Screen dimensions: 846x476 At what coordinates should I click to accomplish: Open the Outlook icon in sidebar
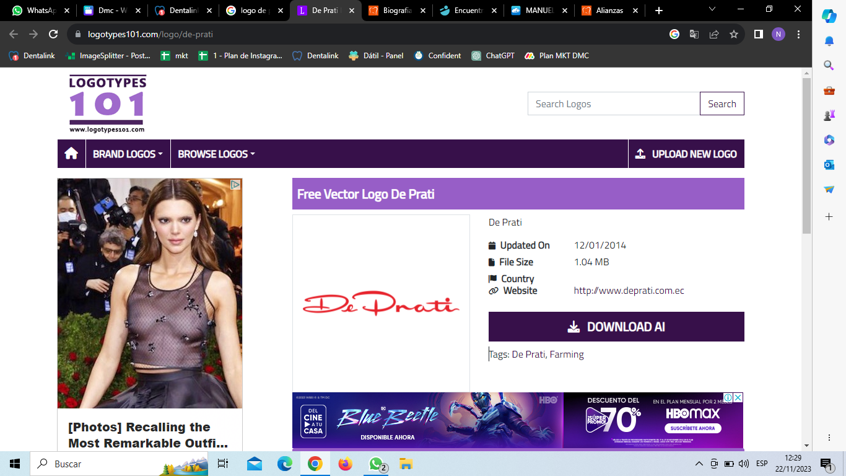coord(829,164)
